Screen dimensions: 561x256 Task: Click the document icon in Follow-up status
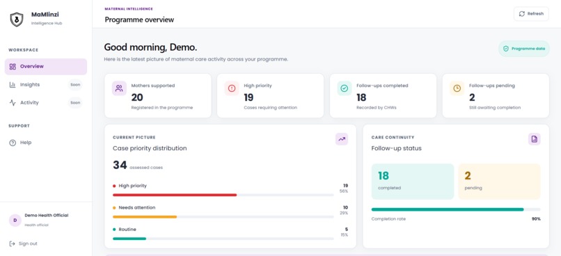tap(535, 139)
